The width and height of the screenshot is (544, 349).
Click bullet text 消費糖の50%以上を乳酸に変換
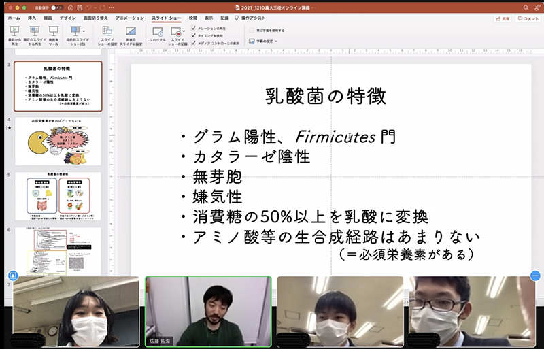(x=311, y=217)
